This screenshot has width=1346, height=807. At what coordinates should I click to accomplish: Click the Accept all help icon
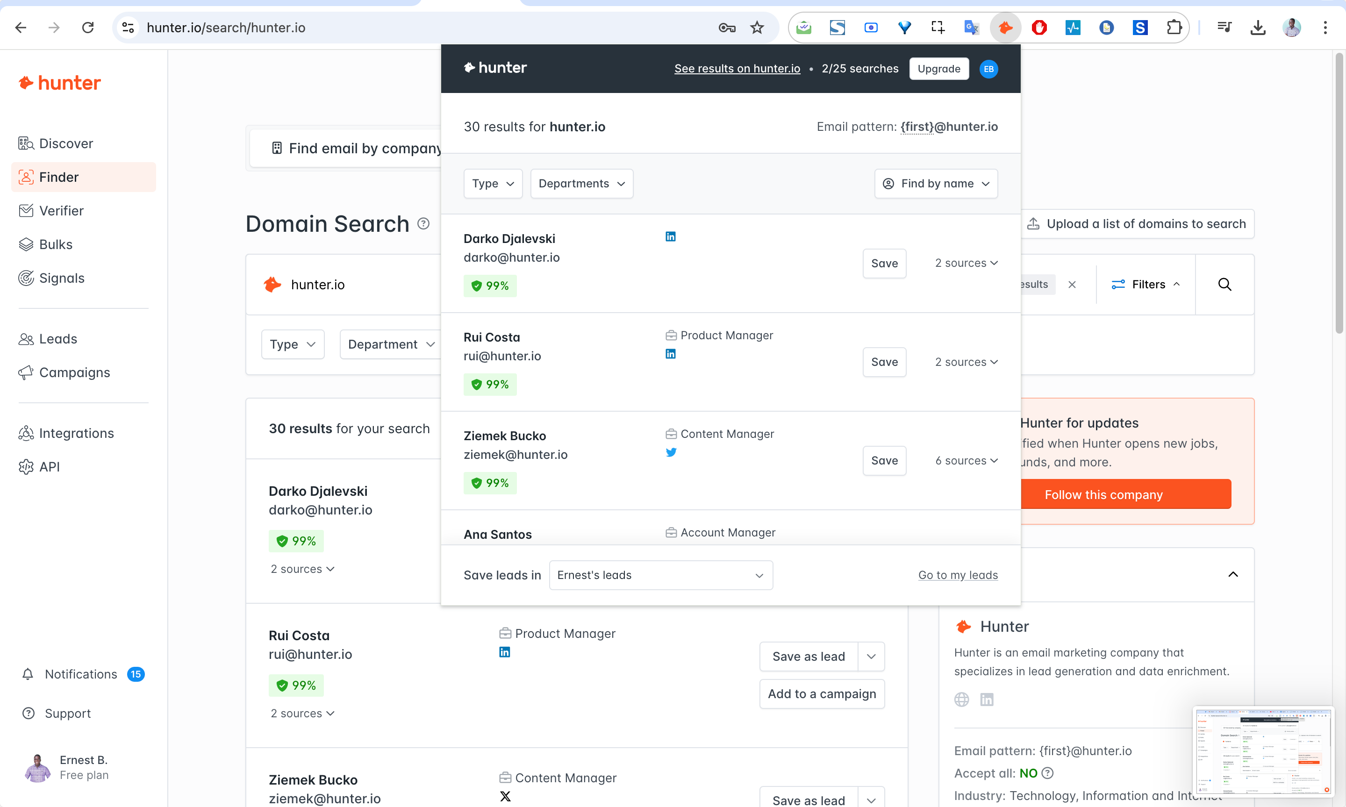click(x=1047, y=773)
